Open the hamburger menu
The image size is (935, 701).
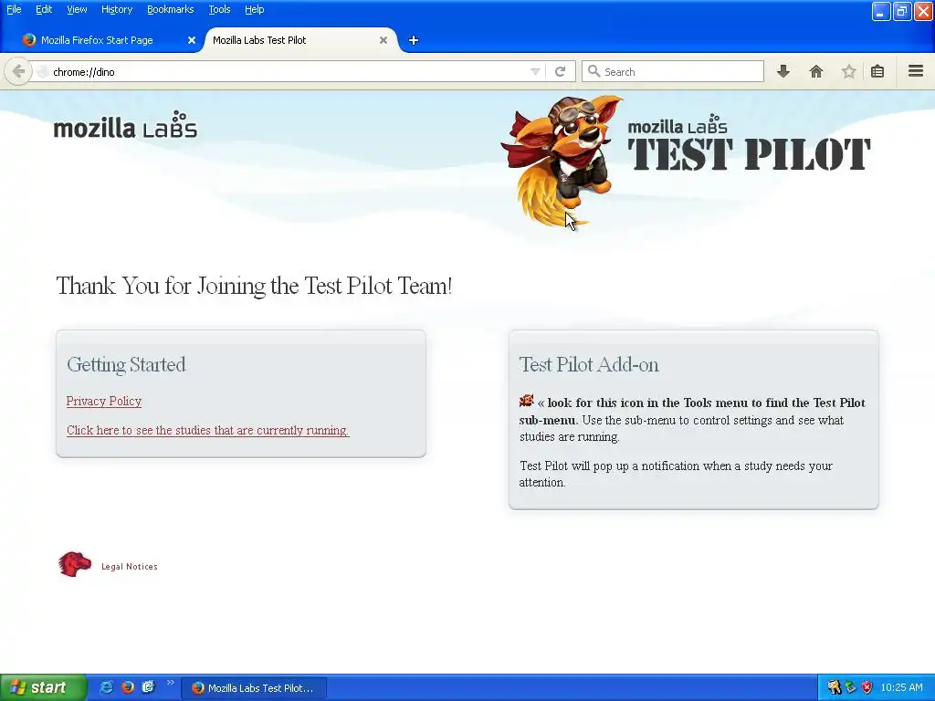[916, 71]
